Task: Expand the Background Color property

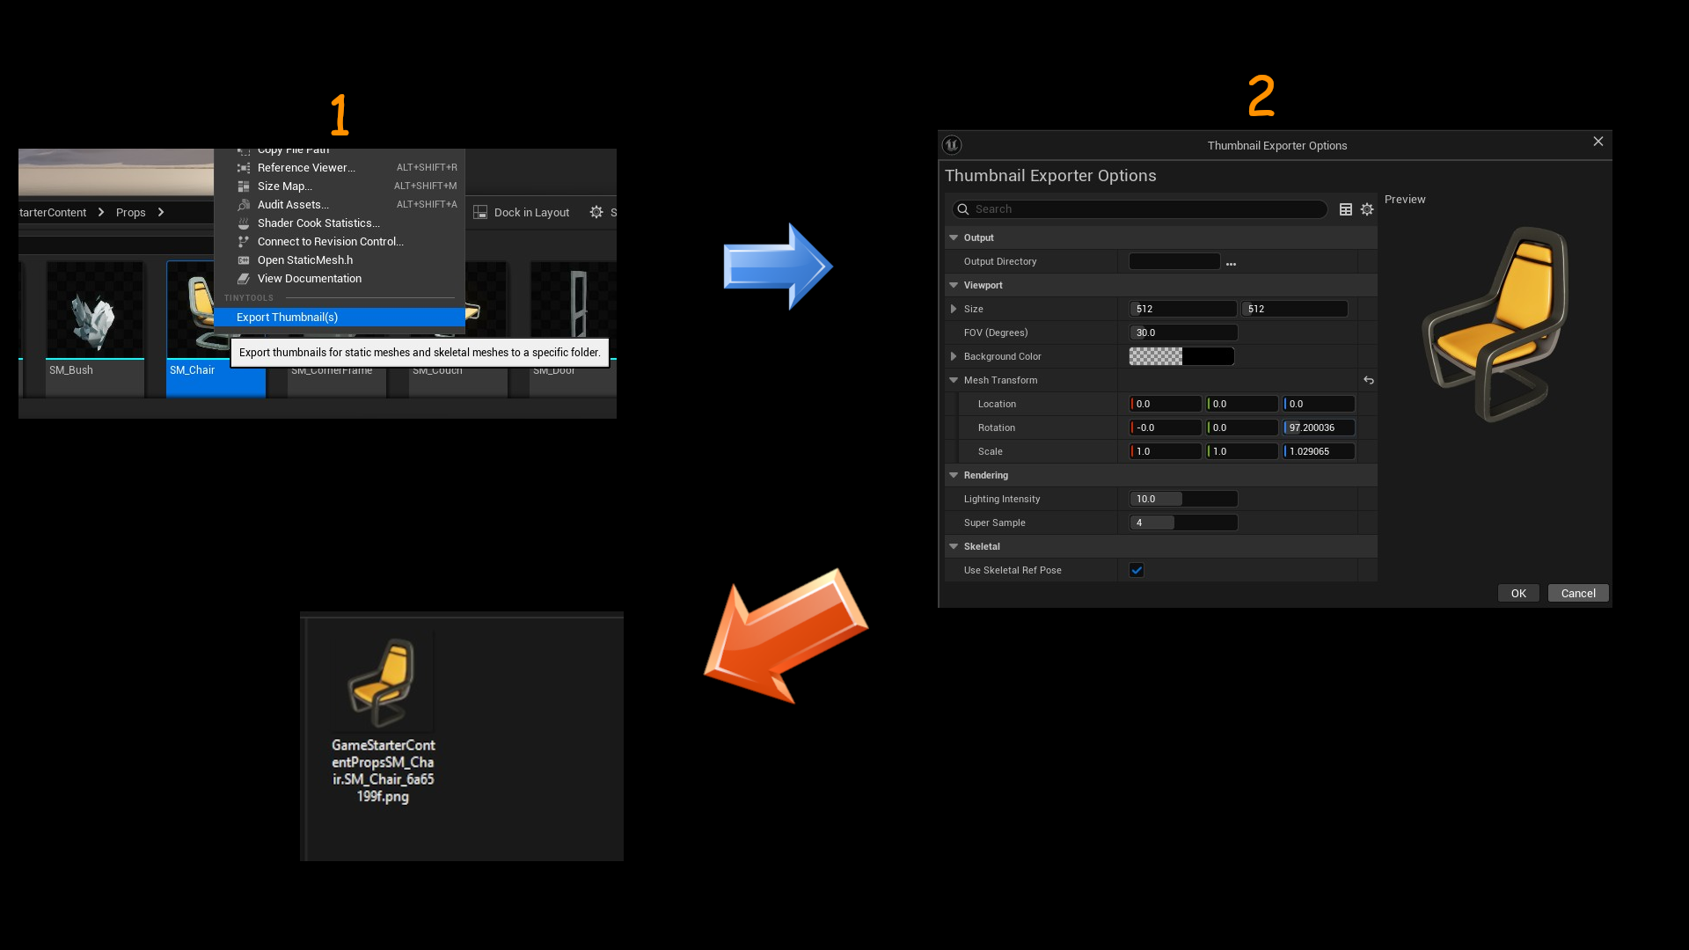Action: coord(954,357)
